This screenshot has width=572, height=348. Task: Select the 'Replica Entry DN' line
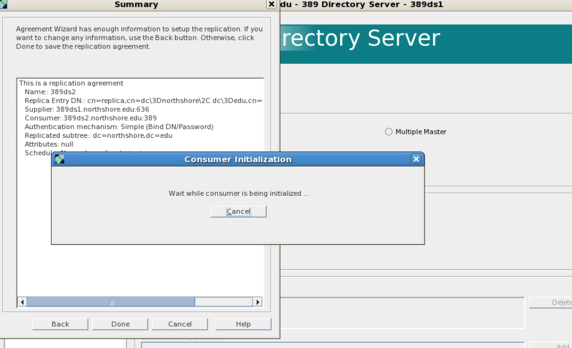tap(143, 101)
